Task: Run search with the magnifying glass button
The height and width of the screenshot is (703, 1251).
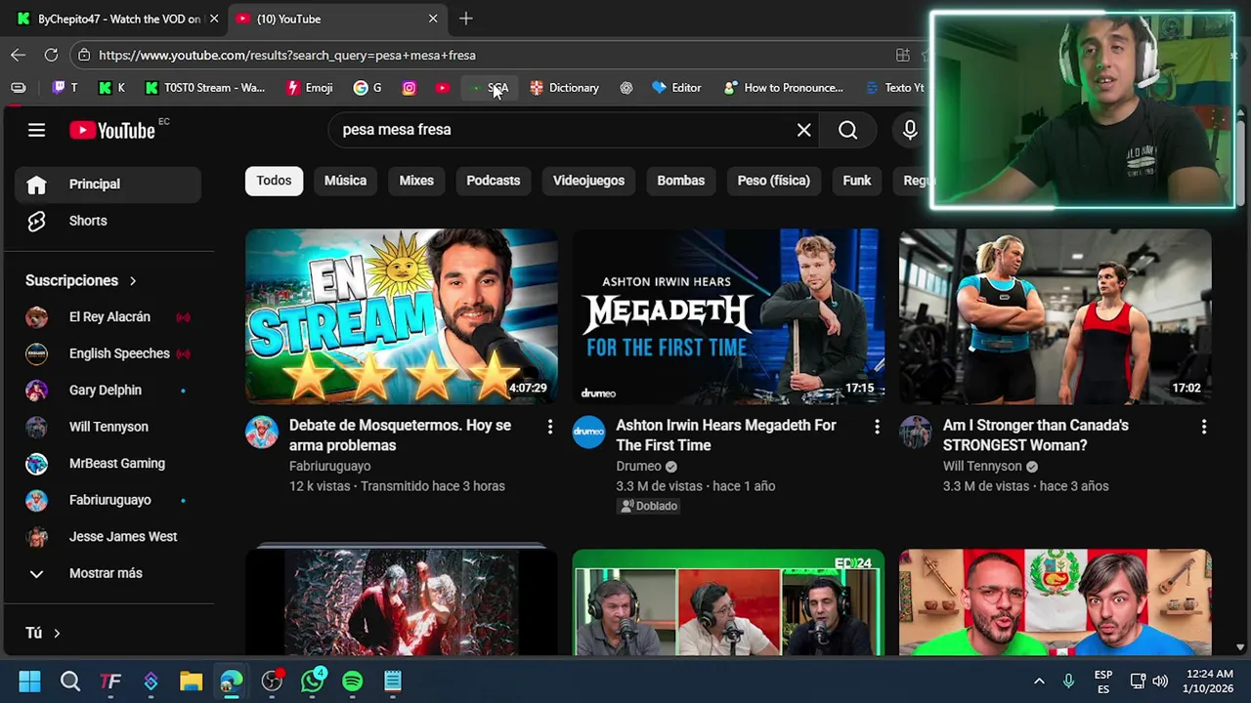Action: pyautogui.click(x=847, y=130)
